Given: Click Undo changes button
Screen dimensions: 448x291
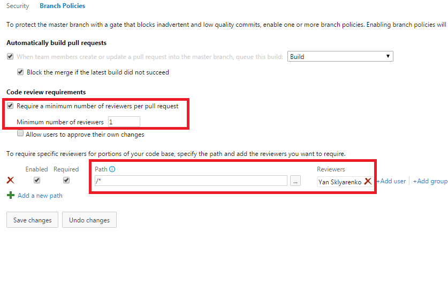Looking at the screenshot, I should click(89, 220).
